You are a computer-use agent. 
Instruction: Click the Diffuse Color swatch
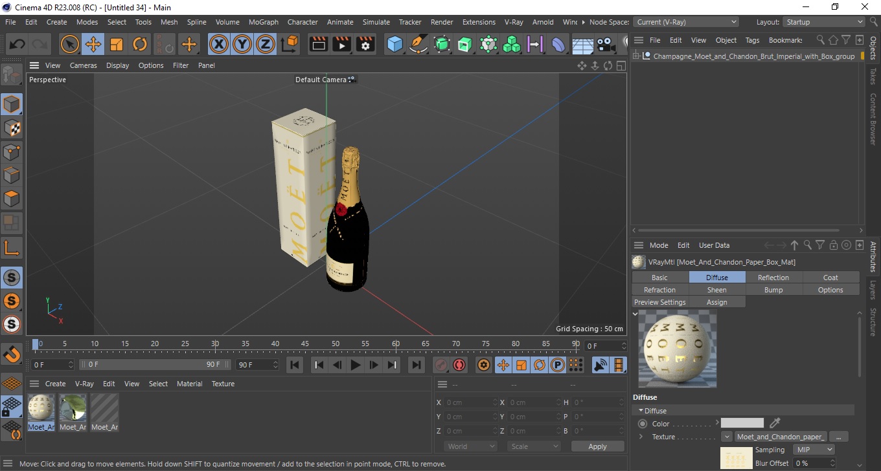742,423
